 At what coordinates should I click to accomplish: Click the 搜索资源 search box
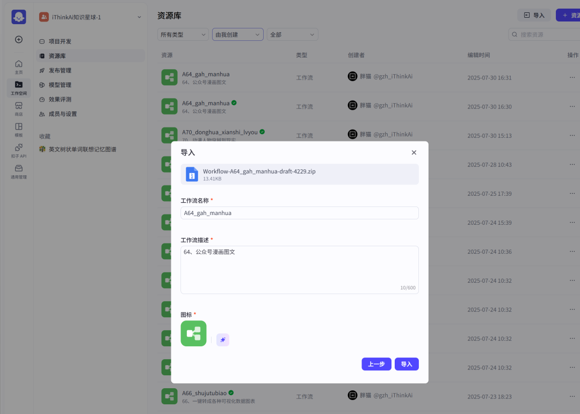pos(544,34)
